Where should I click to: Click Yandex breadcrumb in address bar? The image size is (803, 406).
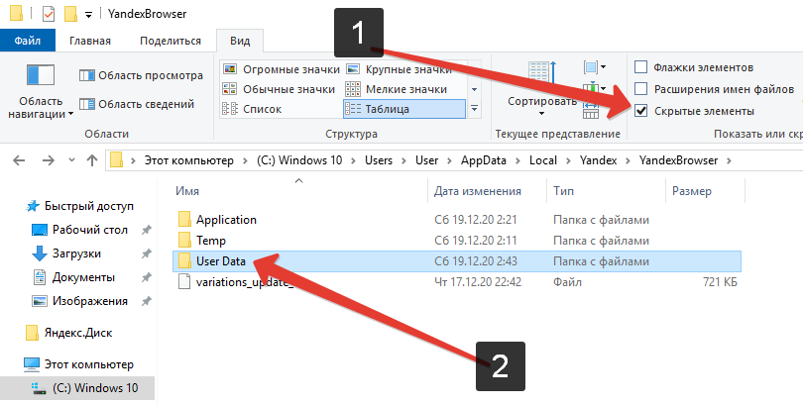pos(598,160)
